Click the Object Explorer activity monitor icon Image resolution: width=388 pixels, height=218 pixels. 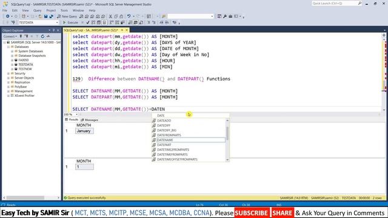point(48,36)
